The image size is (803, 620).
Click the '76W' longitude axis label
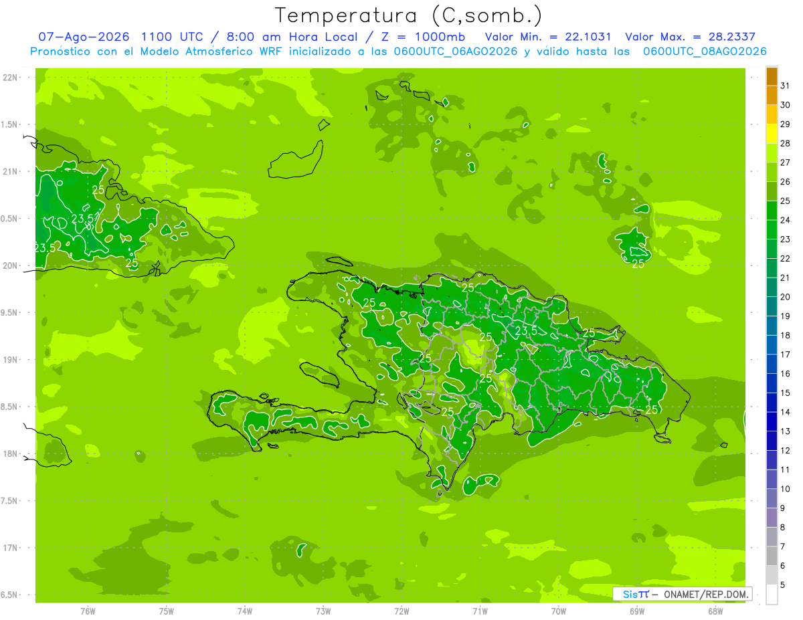coord(88,611)
